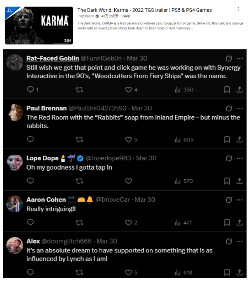Bookmark Rat-Faced Goblin's tweet
Viewport: 250px width, 282px height.
tap(227, 90)
